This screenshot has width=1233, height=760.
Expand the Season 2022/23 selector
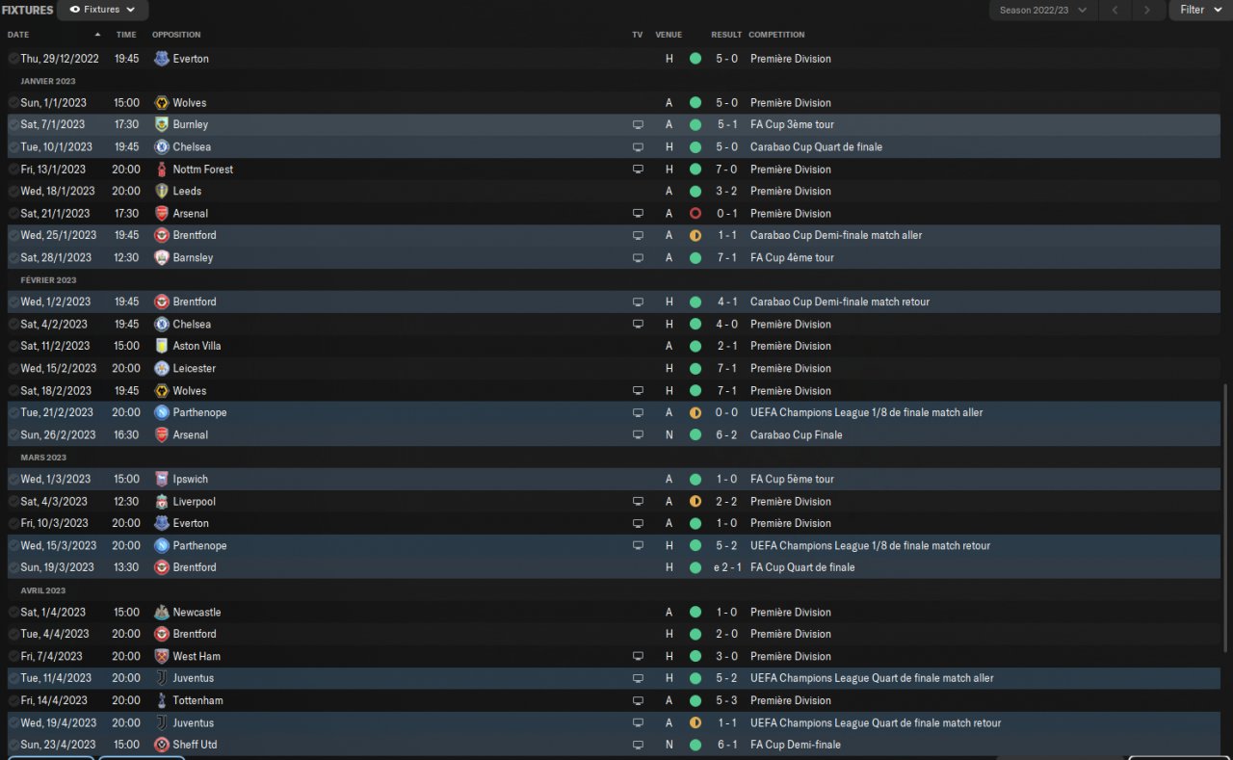click(1043, 10)
